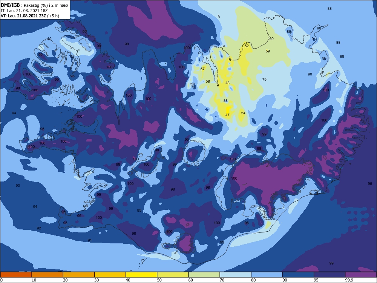Viewport: 377px width, 283px height.
Task: Click the 59 humidity value on the map
Action: pos(268,51)
